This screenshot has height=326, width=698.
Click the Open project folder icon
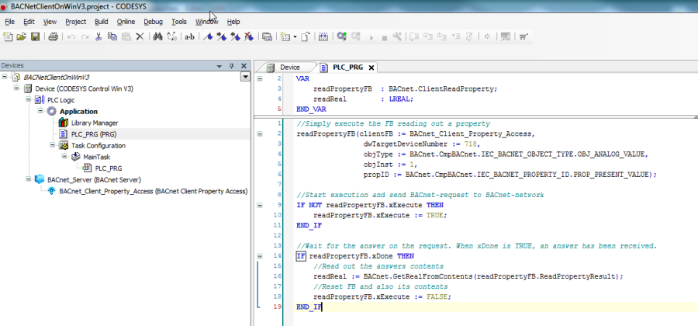coord(22,36)
